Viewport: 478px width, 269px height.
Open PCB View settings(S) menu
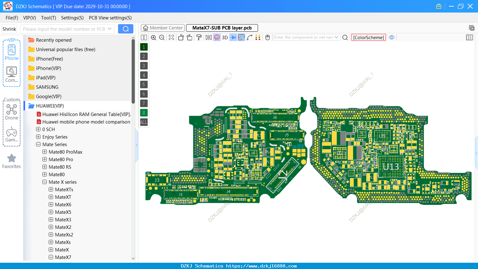tap(110, 18)
